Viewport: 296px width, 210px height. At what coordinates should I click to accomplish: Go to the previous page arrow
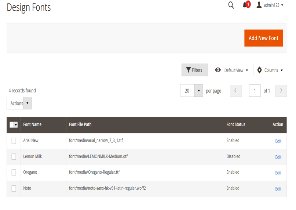235,91
